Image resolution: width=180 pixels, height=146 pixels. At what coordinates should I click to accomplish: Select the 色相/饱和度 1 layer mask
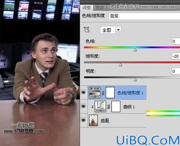[110, 93]
